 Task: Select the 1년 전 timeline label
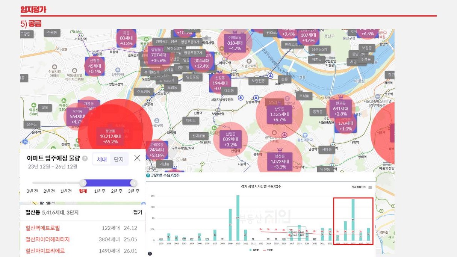pyautogui.click(x=66, y=191)
